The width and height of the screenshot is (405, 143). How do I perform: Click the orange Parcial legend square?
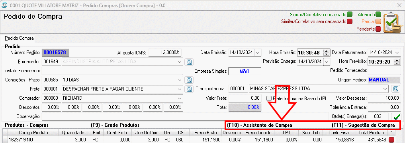pos(378,21)
